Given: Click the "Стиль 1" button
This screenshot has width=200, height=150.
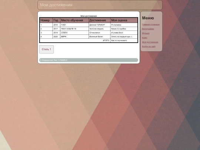Looking at the screenshot, I should (46, 49).
